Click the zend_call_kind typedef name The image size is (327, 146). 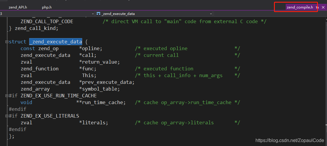(35, 28)
